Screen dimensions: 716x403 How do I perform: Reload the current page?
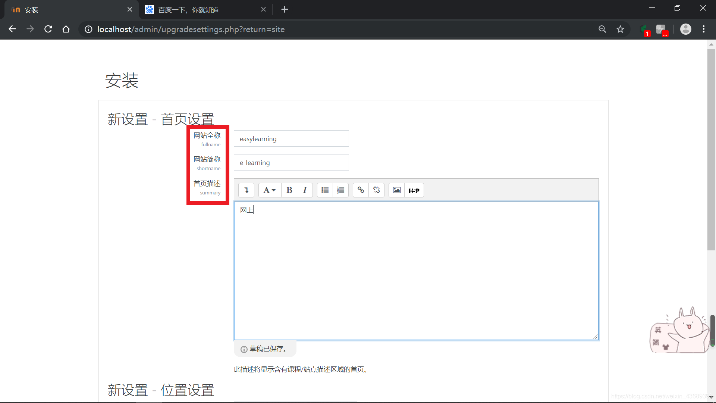coord(48,29)
